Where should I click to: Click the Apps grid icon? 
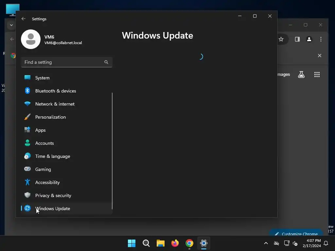pos(27,130)
